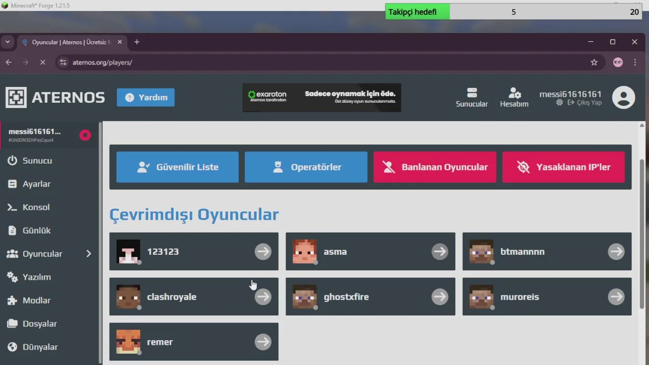Open a new browser tab
Screen dimensions: 649x365
(137, 42)
